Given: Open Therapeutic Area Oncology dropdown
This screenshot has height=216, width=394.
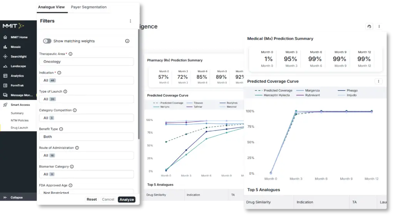Looking at the screenshot, I should point(87,62).
